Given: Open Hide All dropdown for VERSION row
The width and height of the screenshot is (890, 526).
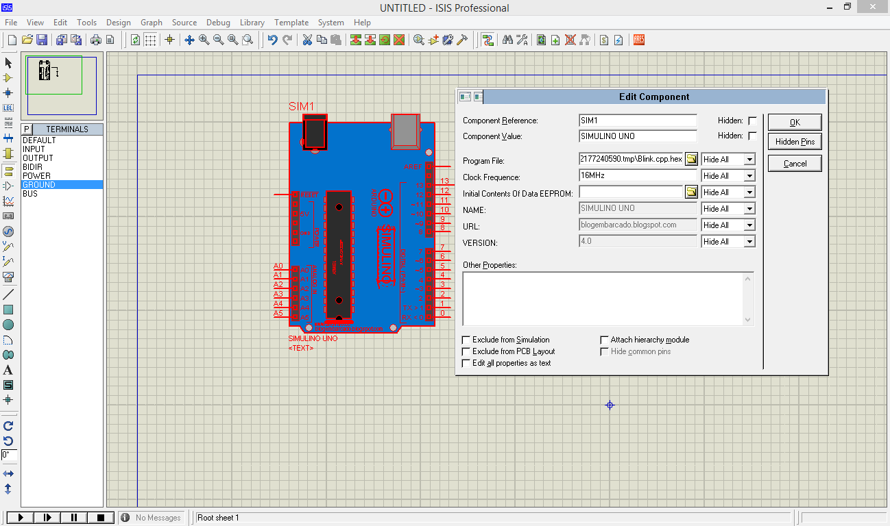Looking at the screenshot, I should [x=749, y=242].
